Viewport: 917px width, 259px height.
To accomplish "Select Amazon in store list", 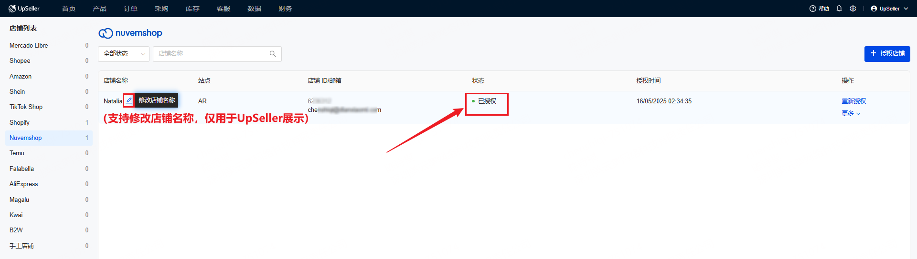I will tap(49, 76).
